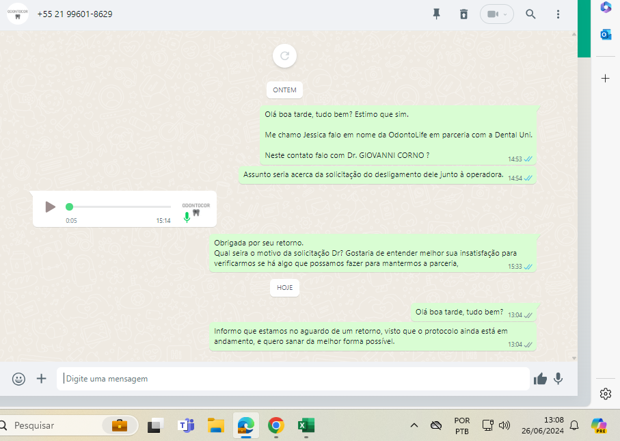Click the briefcase icon in the search box
620x441 pixels.
[120, 425]
